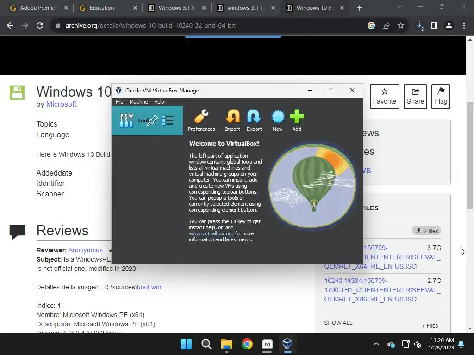This screenshot has height=355, width=474.
Task: Share this page from address bar
Action: tap(386, 26)
